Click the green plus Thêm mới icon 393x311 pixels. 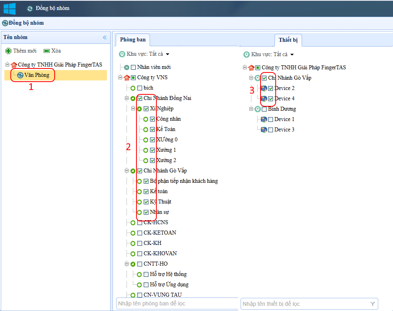coord(8,51)
